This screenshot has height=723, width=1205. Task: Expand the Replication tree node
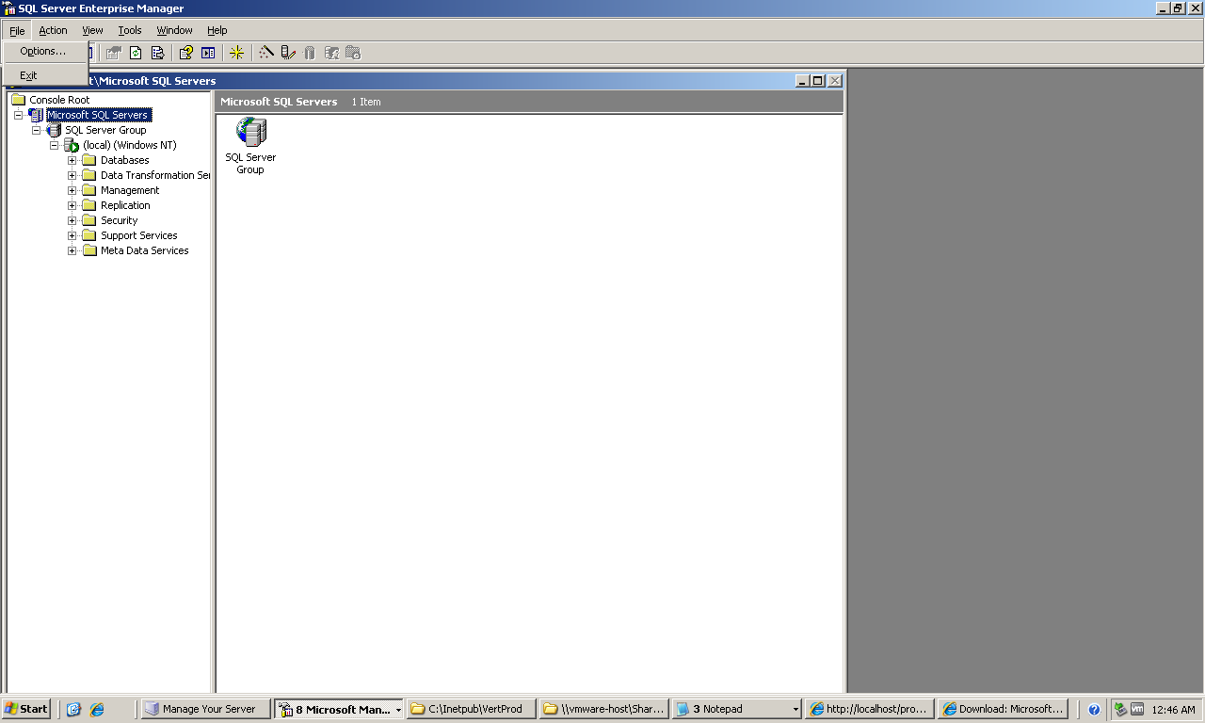pos(72,205)
